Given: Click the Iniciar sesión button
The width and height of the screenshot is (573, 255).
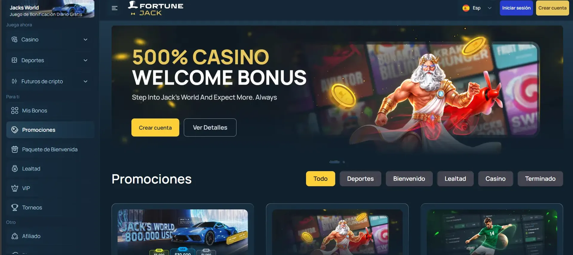Looking at the screenshot, I should [x=516, y=8].
